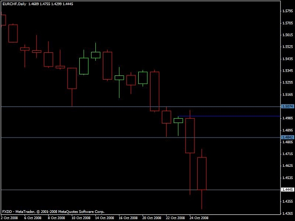Click the 14 Oct 2008 date label
Image resolution: width=295 pixels, height=221 pixels.
coord(104,218)
